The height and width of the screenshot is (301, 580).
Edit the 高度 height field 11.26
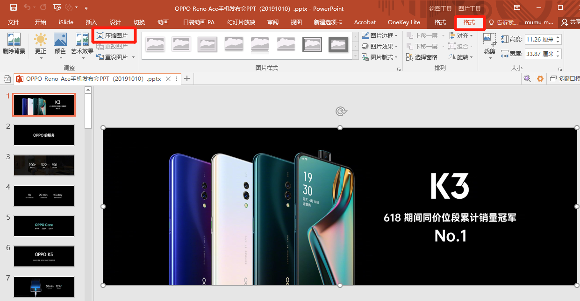click(x=539, y=39)
